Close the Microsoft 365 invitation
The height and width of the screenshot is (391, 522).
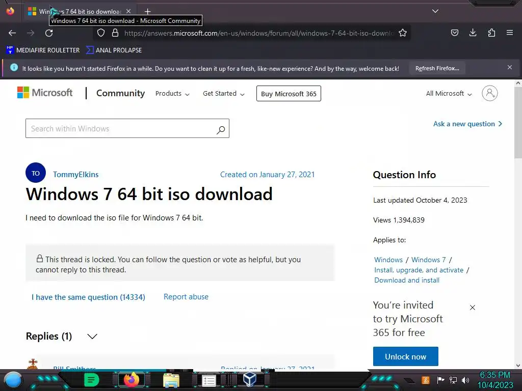coord(473,308)
